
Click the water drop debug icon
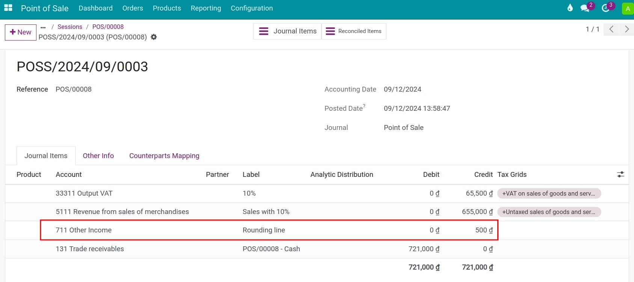(570, 8)
